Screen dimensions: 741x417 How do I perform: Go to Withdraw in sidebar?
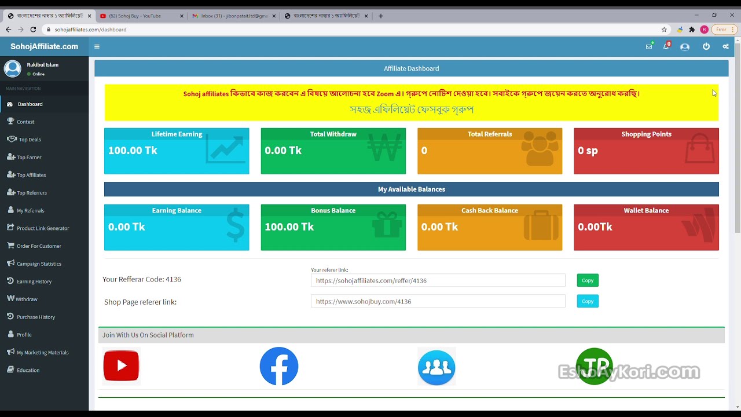click(27, 299)
